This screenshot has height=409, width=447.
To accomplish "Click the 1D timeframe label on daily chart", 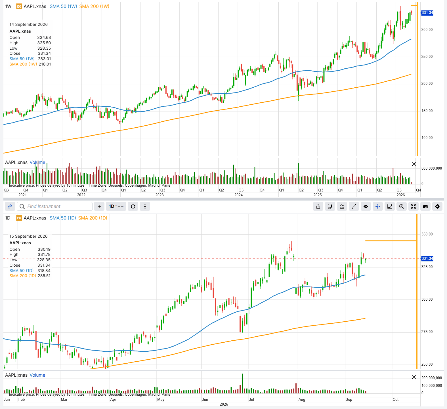I will (8, 218).
